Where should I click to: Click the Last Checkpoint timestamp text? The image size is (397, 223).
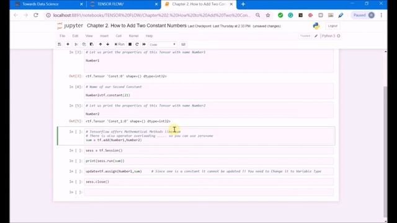pos(219,26)
